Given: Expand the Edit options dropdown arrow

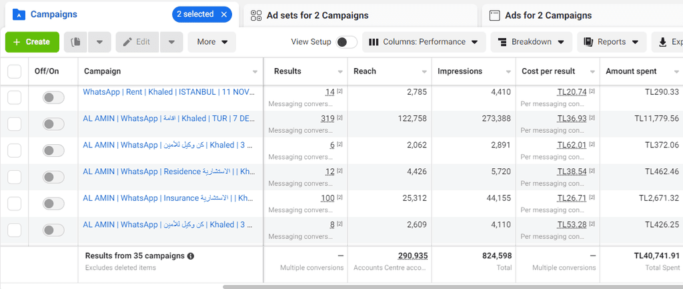Looking at the screenshot, I should tap(171, 42).
